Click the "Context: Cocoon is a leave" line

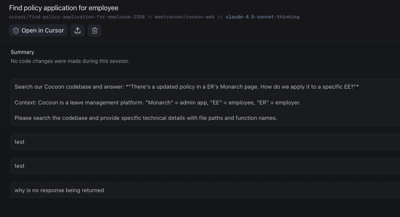[x=157, y=102]
